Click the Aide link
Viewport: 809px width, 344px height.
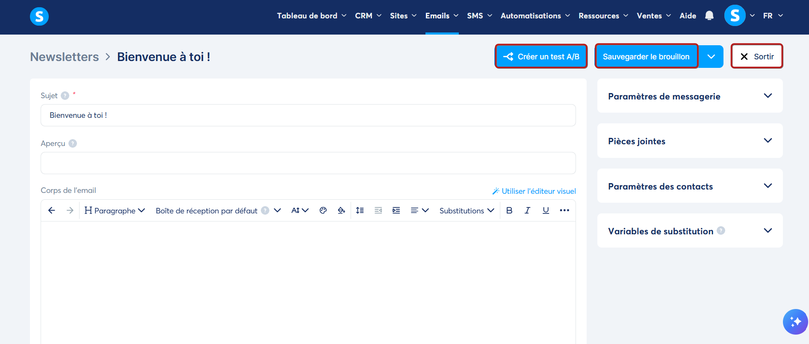click(x=688, y=16)
